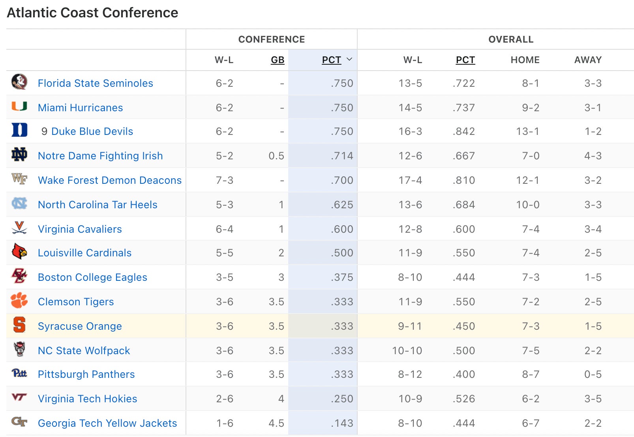Click the Duke Blue Devils D logo
Viewport: 634px width, 437px height.
(x=19, y=130)
